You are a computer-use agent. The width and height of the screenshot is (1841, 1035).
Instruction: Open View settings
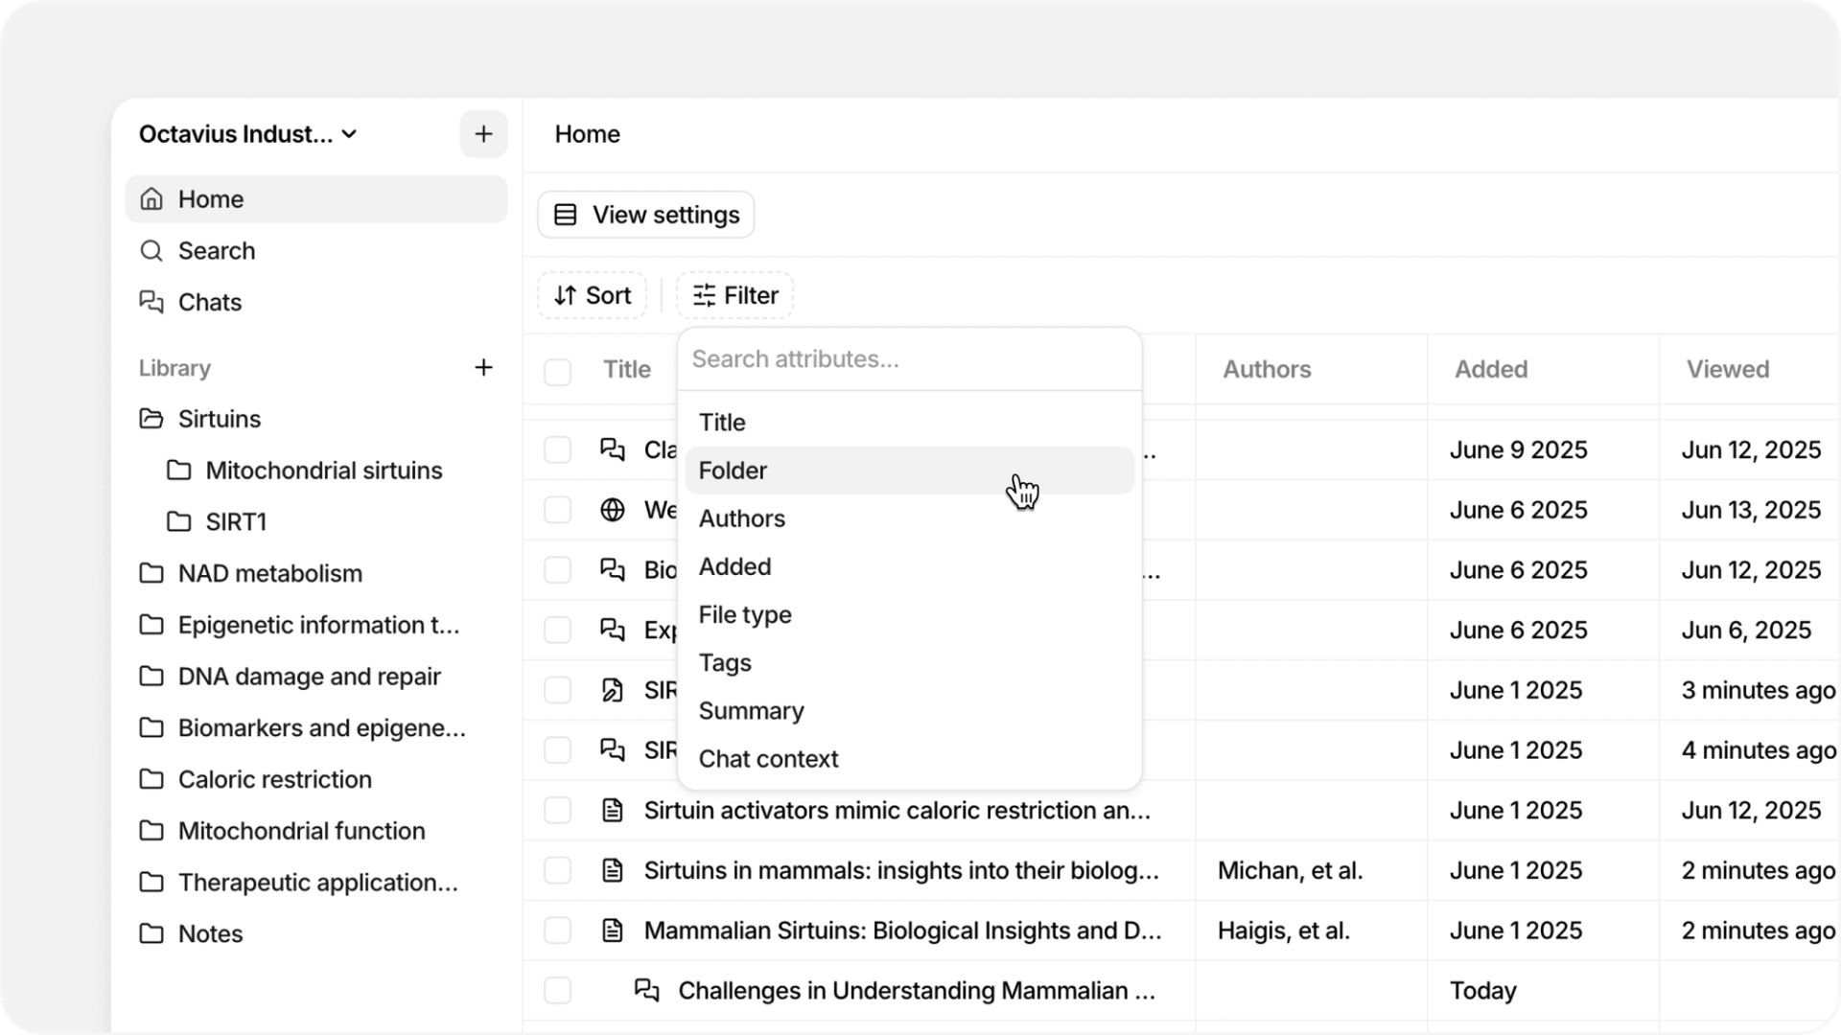(646, 215)
